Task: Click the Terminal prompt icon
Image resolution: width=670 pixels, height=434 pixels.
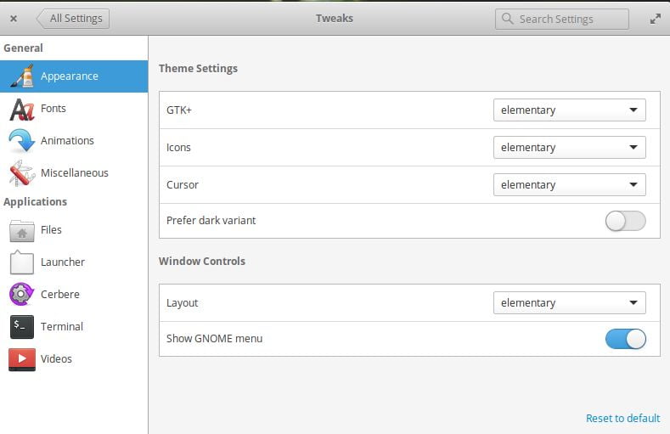Action: pos(22,327)
